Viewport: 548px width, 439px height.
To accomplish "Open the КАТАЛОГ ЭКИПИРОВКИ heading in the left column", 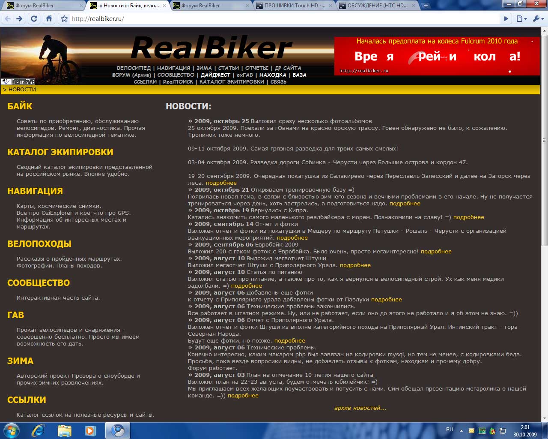I will (60, 152).
